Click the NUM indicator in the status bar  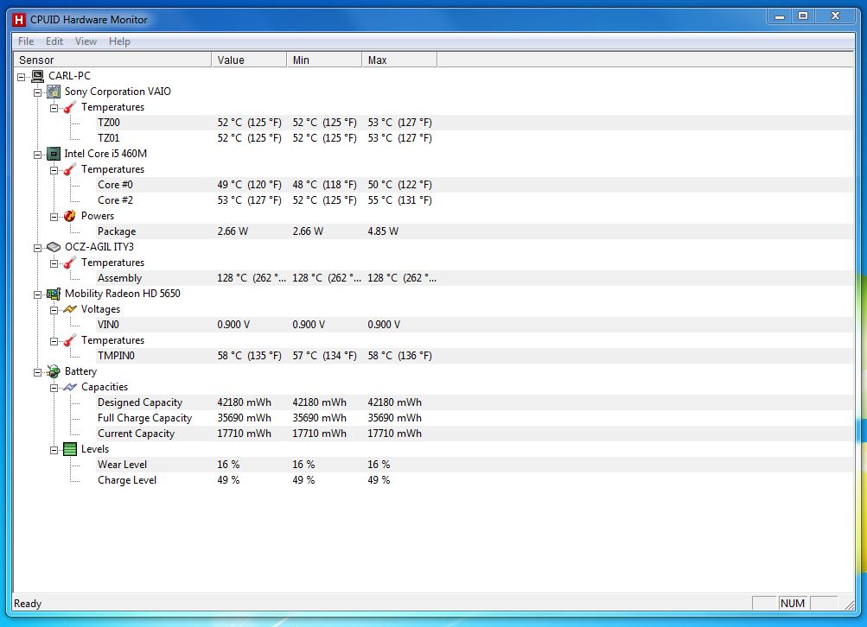793,603
